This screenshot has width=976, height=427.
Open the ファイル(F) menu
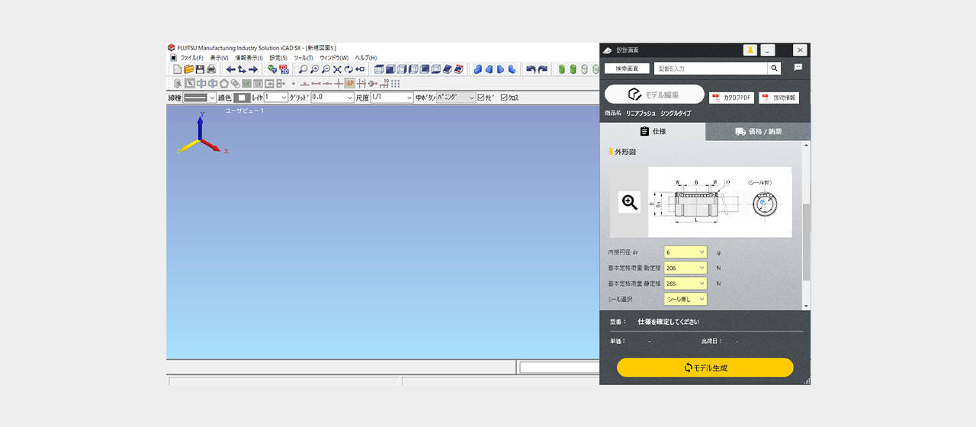click(191, 58)
